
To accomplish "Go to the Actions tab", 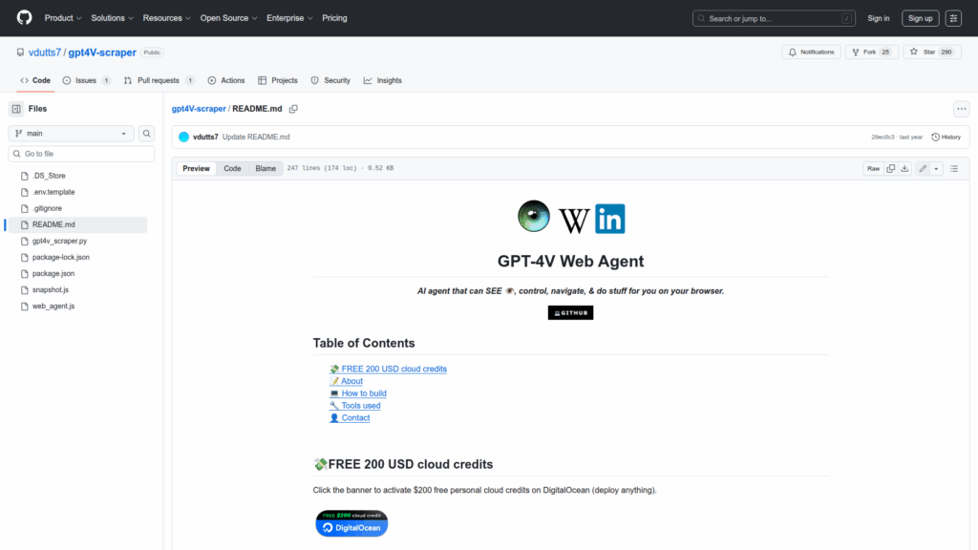I will tap(226, 80).
